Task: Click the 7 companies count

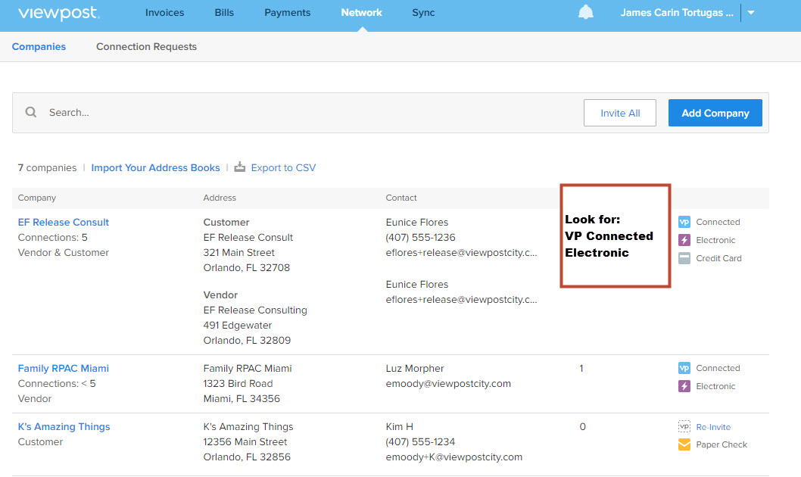Action: pyautogui.click(x=47, y=167)
